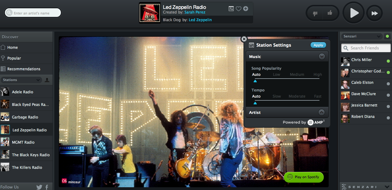Click the Tempo slider handle
Image resolution: width=392 pixels, height=190 pixels.
coord(255,103)
